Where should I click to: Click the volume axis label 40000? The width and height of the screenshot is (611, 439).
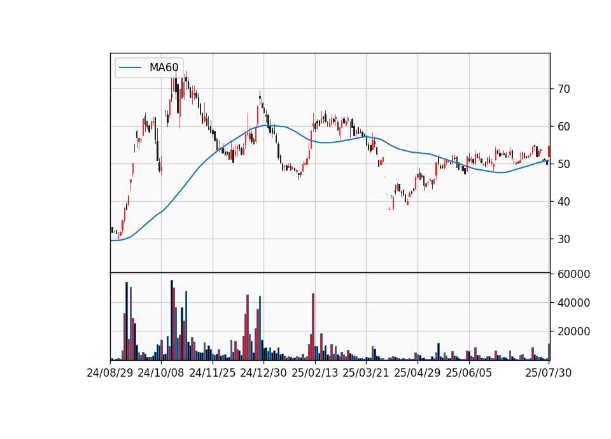coord(573,303)
